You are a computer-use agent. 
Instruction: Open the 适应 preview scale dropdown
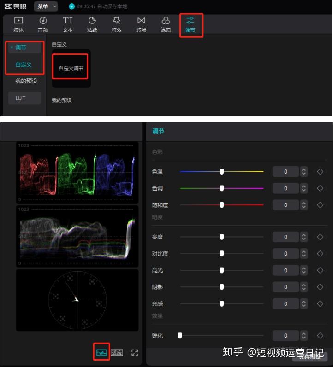point(117,352)
